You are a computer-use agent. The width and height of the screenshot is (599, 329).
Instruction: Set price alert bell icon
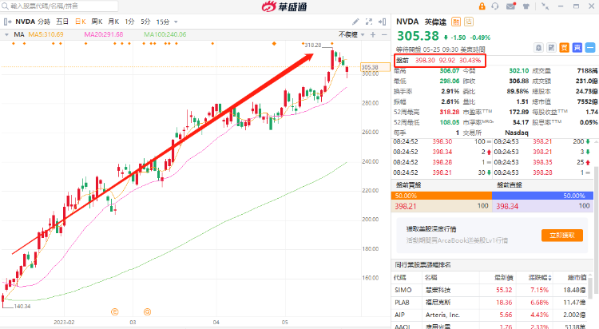pyautogui.click(x=538, y=48)
